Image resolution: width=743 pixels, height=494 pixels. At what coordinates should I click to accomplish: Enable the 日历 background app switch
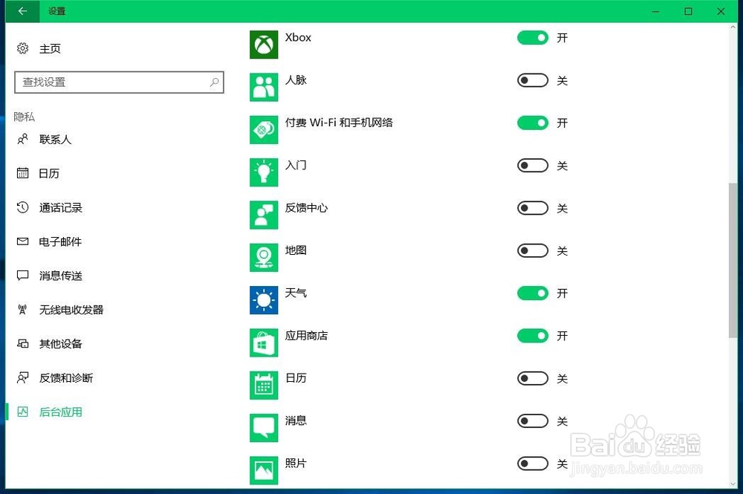pyautogui.click(x=532, y=378)
